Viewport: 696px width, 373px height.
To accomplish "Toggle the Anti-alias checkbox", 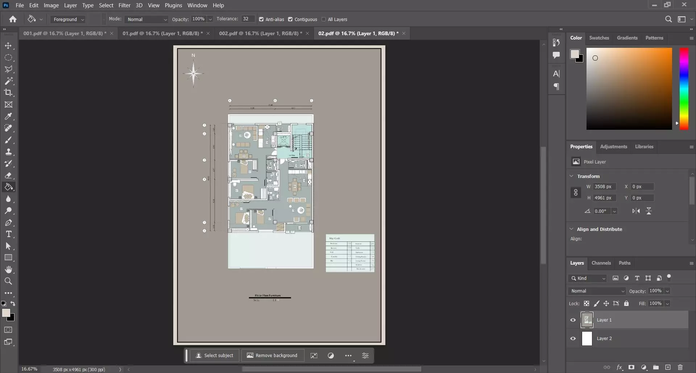I will click(x=261, y=20).
